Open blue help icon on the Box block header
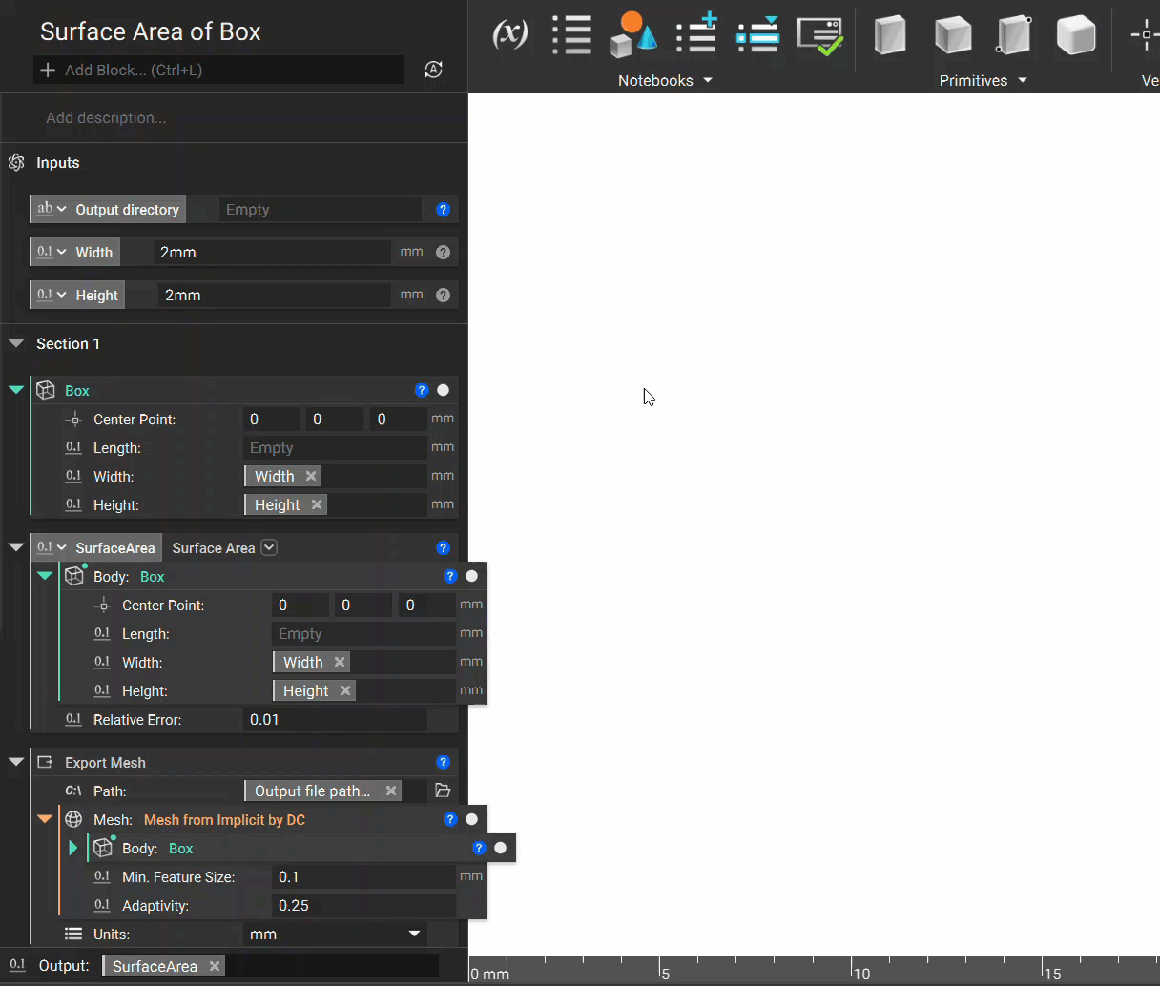Screen dimensions: 1160x986 [x=422, y=390]
